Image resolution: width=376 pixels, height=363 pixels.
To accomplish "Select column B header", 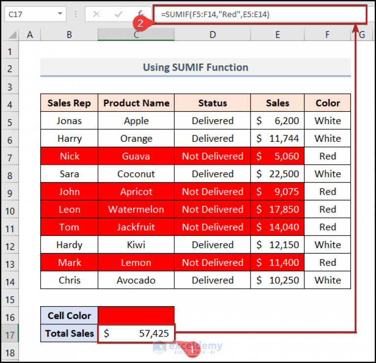I will [69, 35].
